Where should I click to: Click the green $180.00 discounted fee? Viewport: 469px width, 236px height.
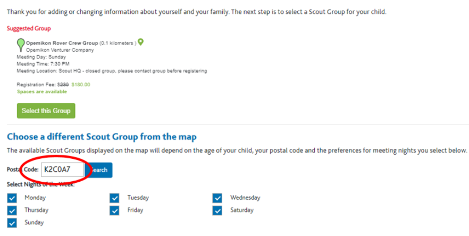pos(81,85)
